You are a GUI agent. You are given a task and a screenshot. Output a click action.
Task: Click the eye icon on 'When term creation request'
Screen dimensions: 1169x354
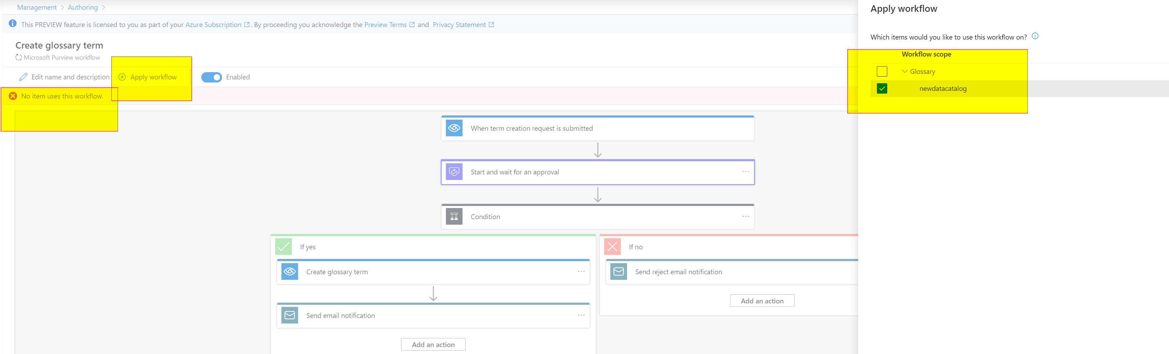(x=454, y=128)
